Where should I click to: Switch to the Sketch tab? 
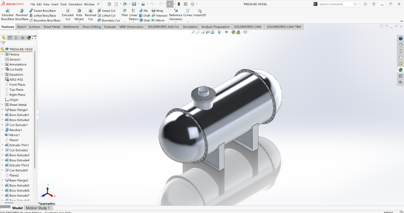point(21,27)
